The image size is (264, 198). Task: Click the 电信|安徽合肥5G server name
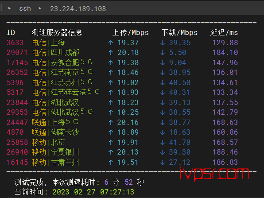pyautogui.click(x=62, y=62)
